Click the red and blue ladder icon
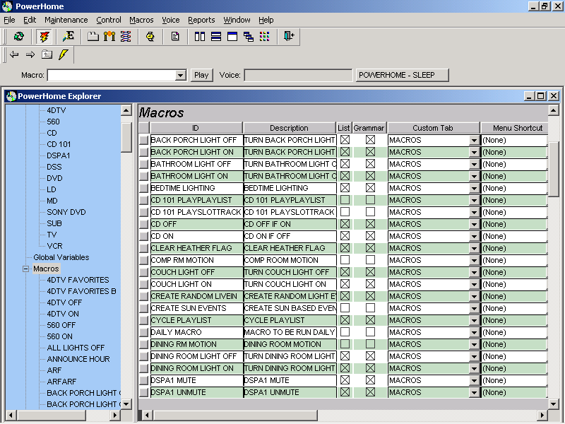This screenshot has height=424, width=565. point(126,37)
